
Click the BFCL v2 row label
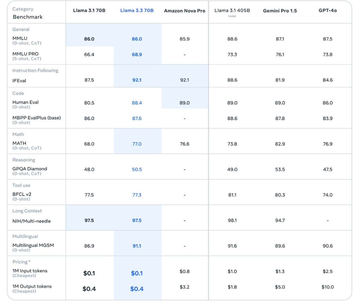tap(22, 194)
